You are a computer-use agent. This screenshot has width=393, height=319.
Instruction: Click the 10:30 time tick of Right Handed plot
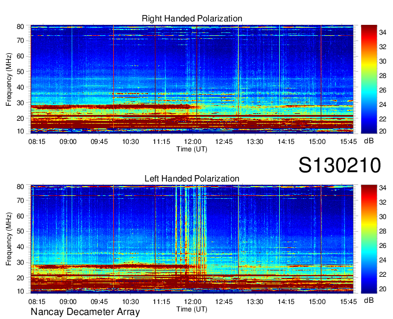131,142
